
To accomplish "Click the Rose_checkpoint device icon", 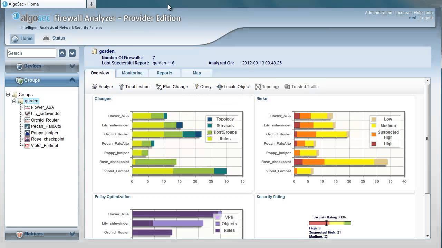I will (x=27, y=139).
